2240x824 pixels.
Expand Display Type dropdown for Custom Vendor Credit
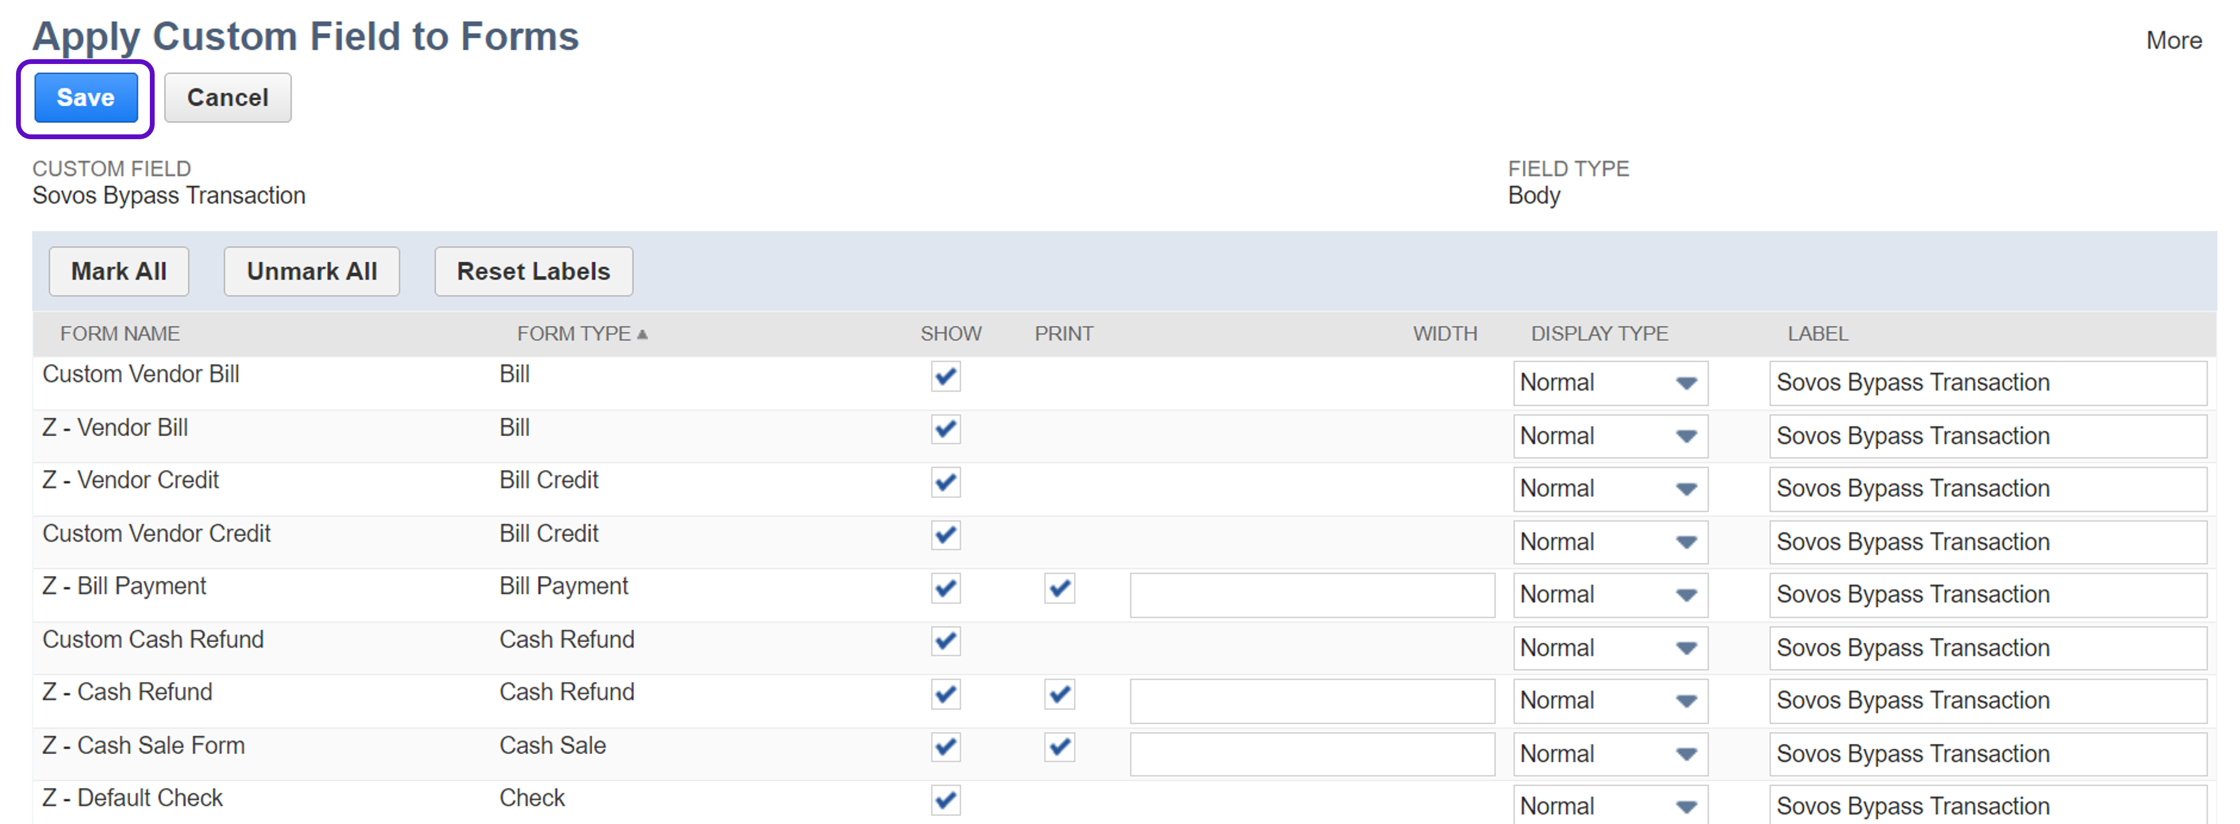[x=1610, y=542]
